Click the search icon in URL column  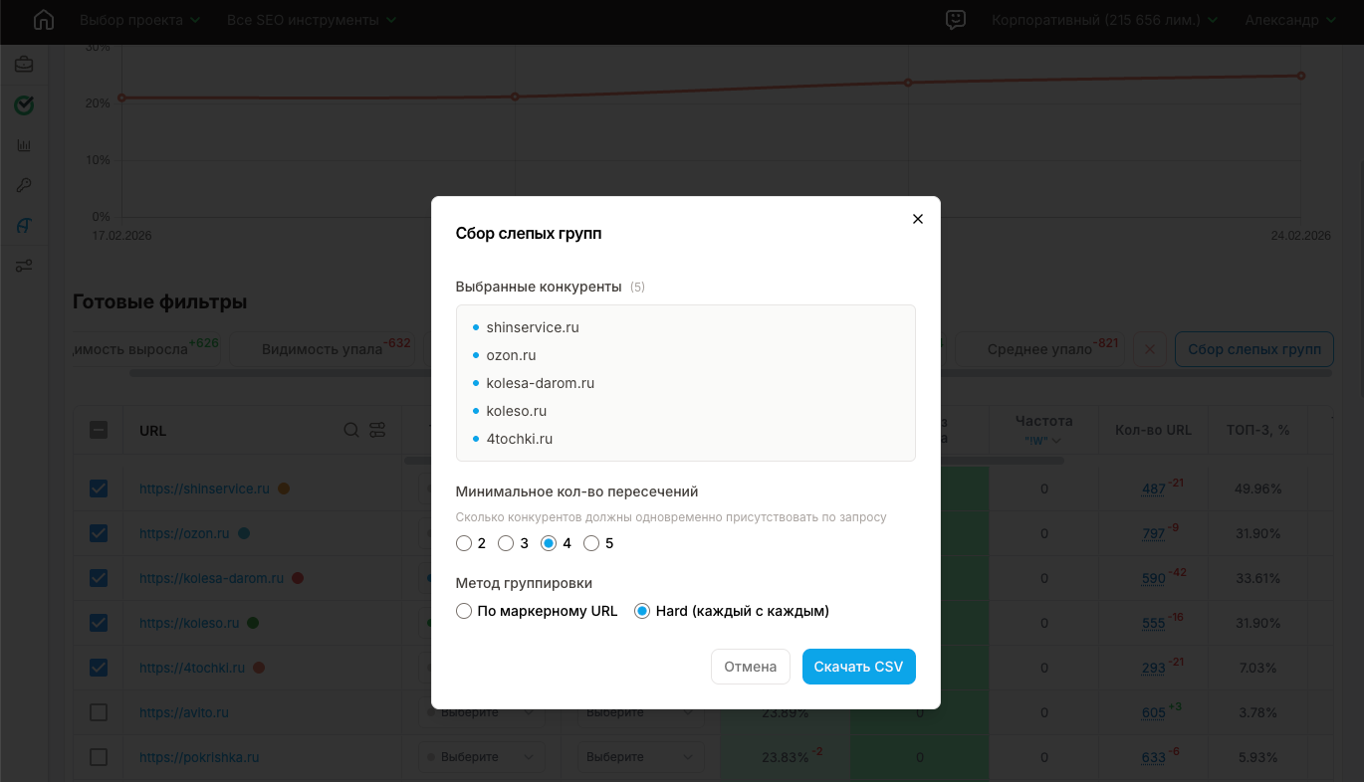351,430
